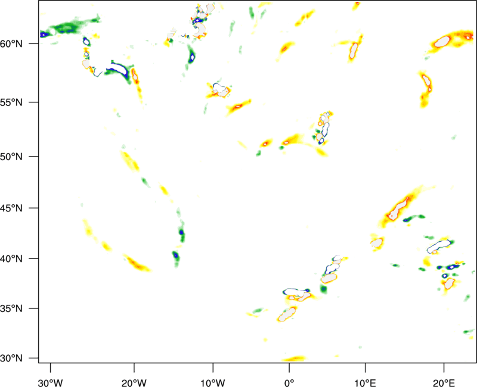Click the 60°N latitude label
Viewport: 477px width, 387px height.
coord(11,44)
